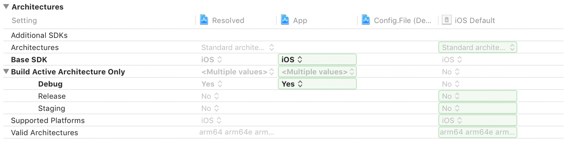
Task: Collapse Build Active Architecture Only disclosure triangle
Action: 6,71
